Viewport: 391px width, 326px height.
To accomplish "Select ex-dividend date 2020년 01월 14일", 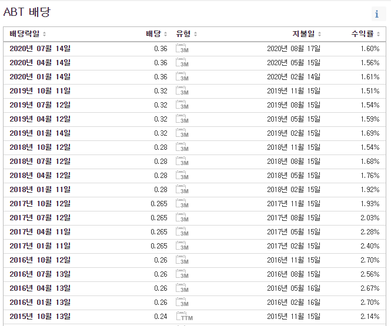I will 40,76.
